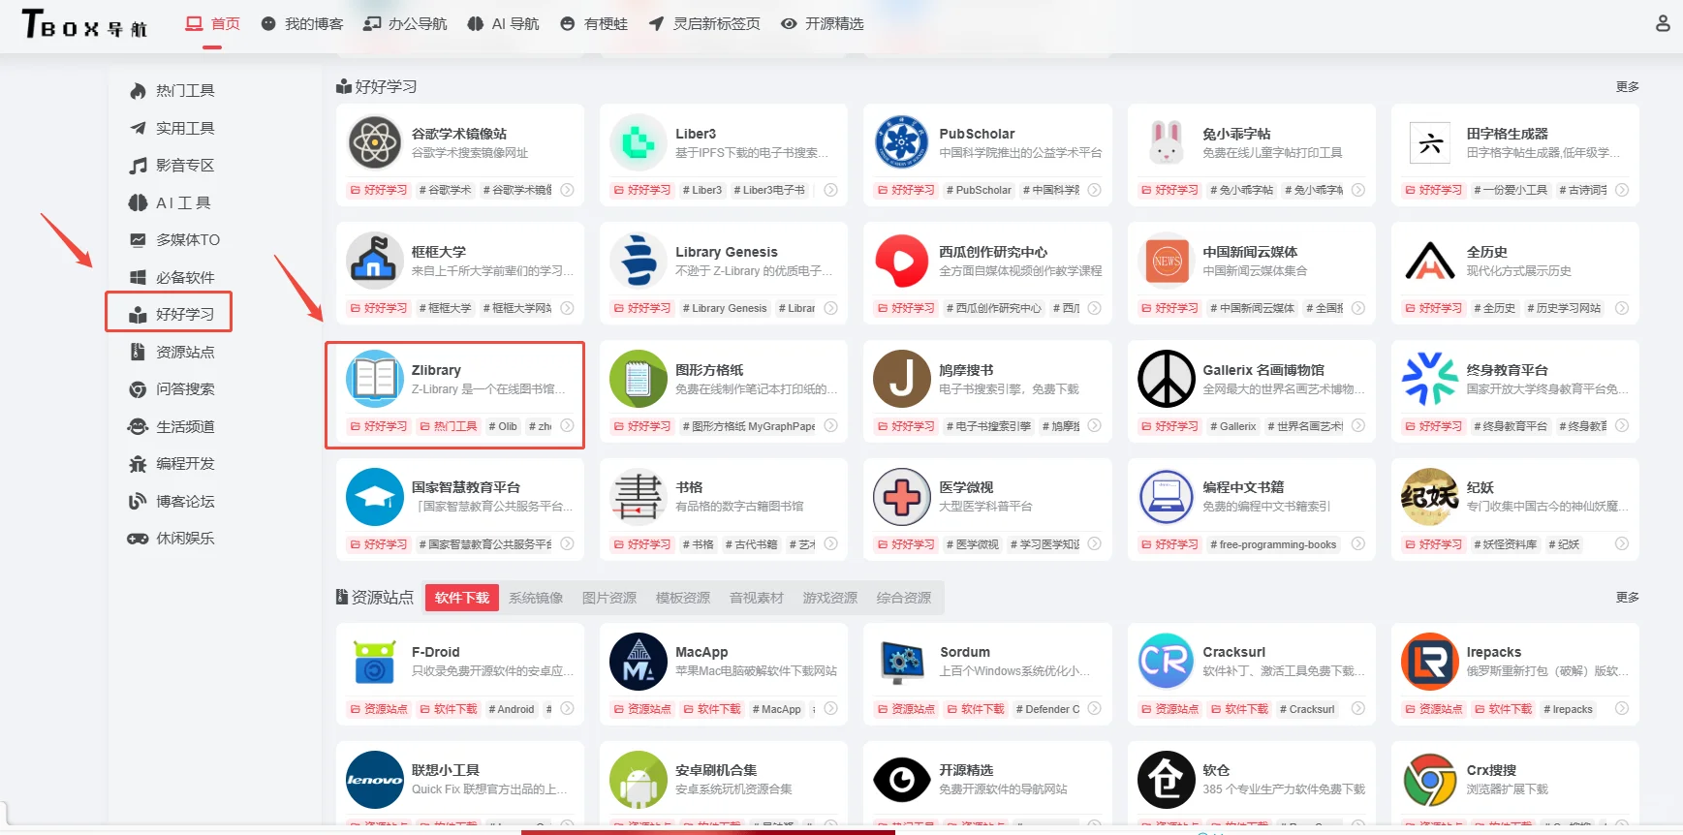Open the 首页 navigation menu item
The width and height of the screenshot is (1683, 835).
point(213,23)
